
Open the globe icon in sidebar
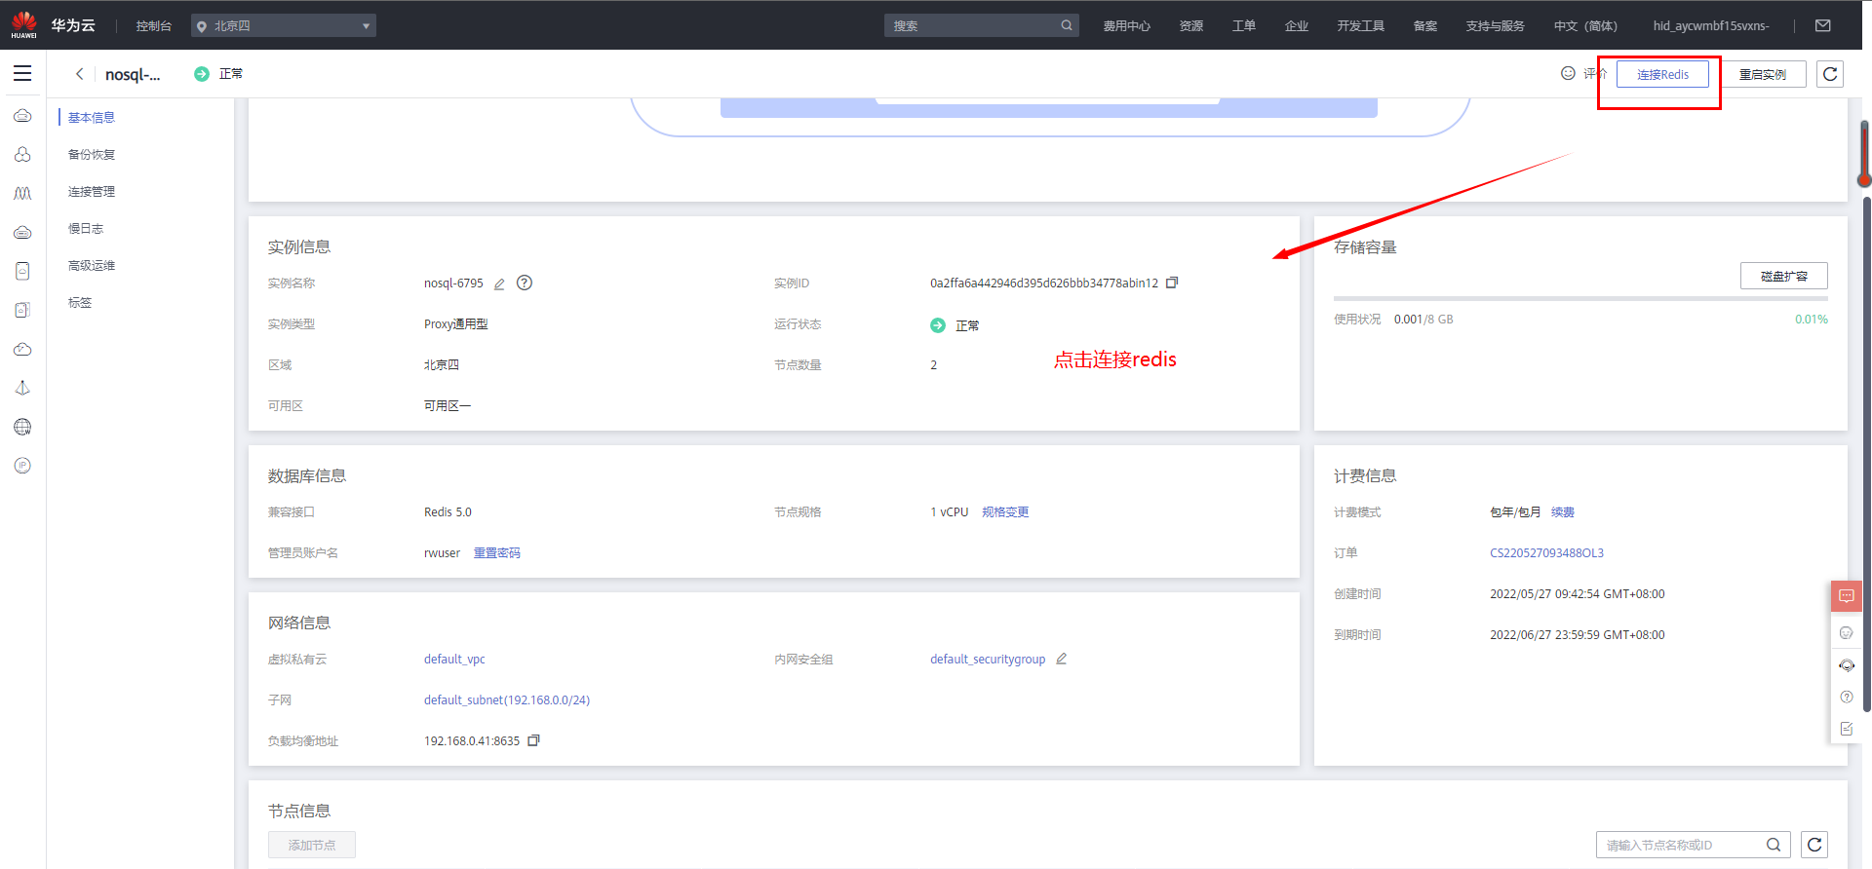(x=22, y=427)
